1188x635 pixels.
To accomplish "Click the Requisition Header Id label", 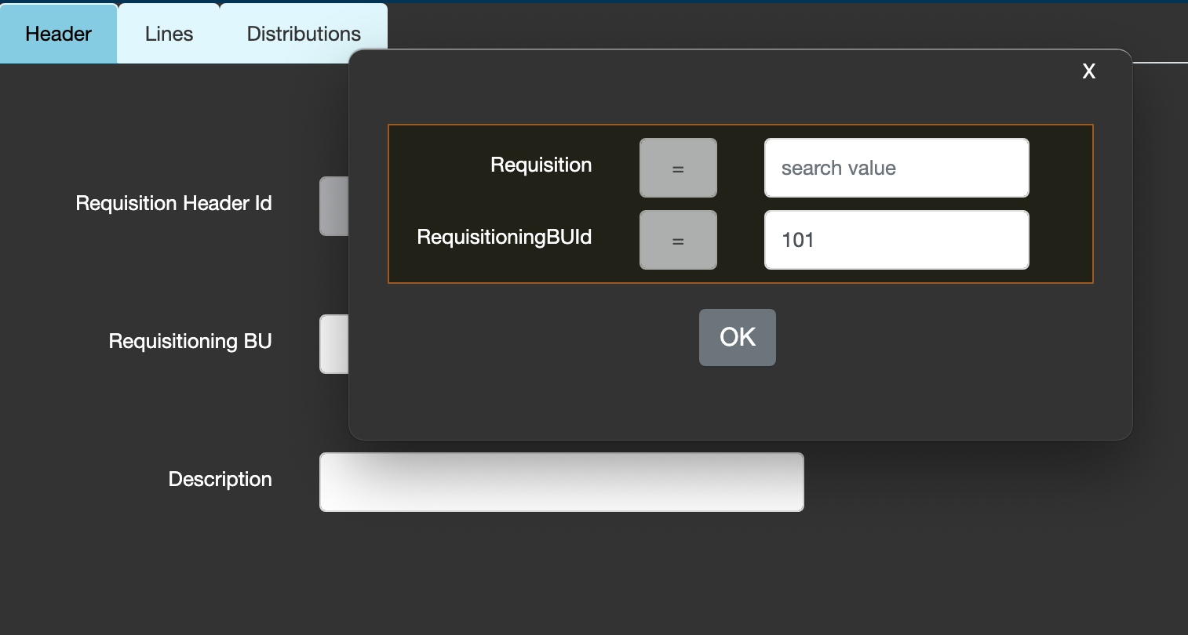I will (x=173, y=203).
